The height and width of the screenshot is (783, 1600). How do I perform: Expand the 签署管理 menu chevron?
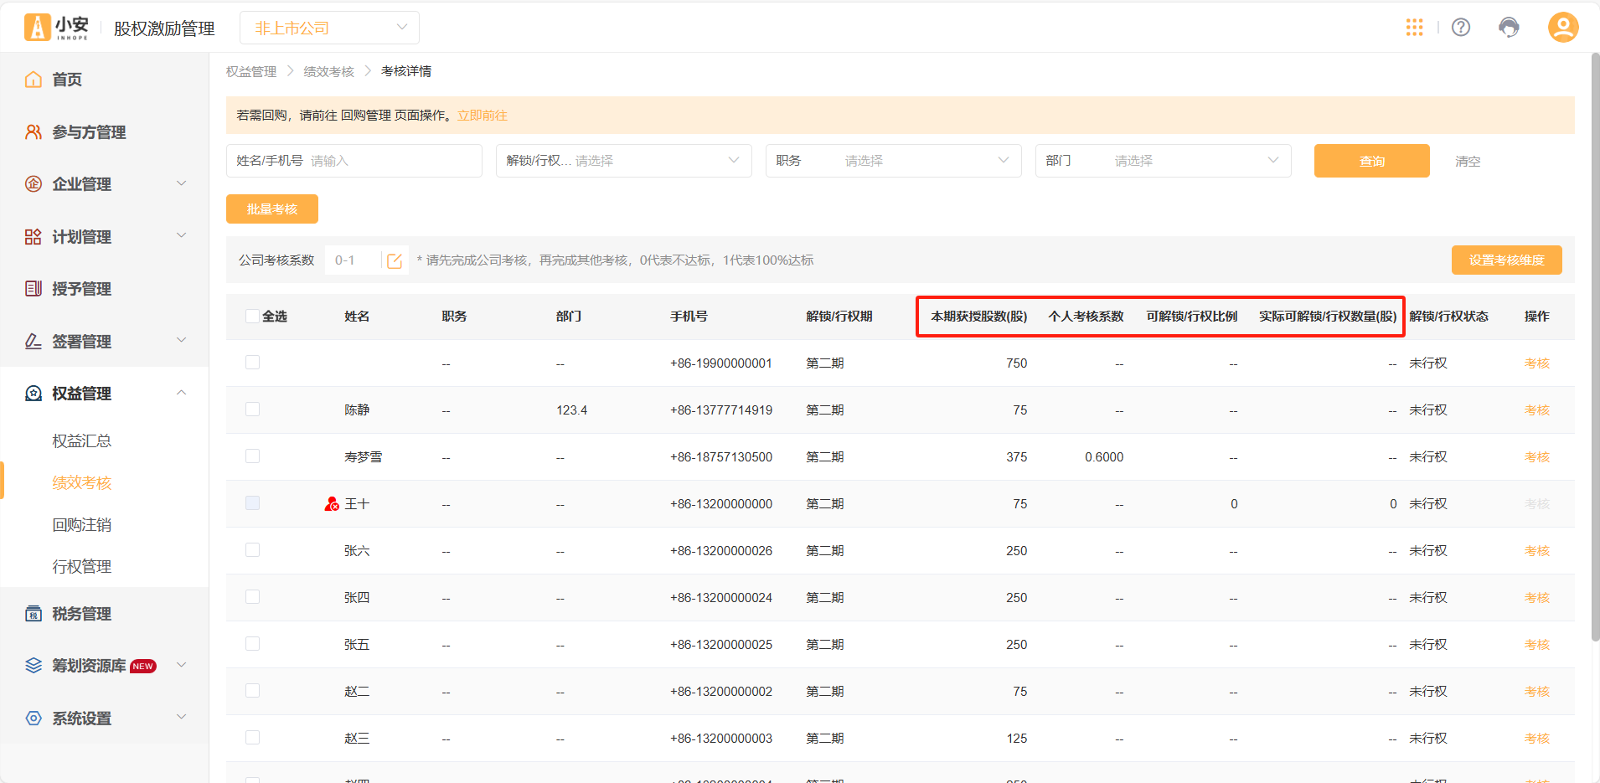point(182,341)
